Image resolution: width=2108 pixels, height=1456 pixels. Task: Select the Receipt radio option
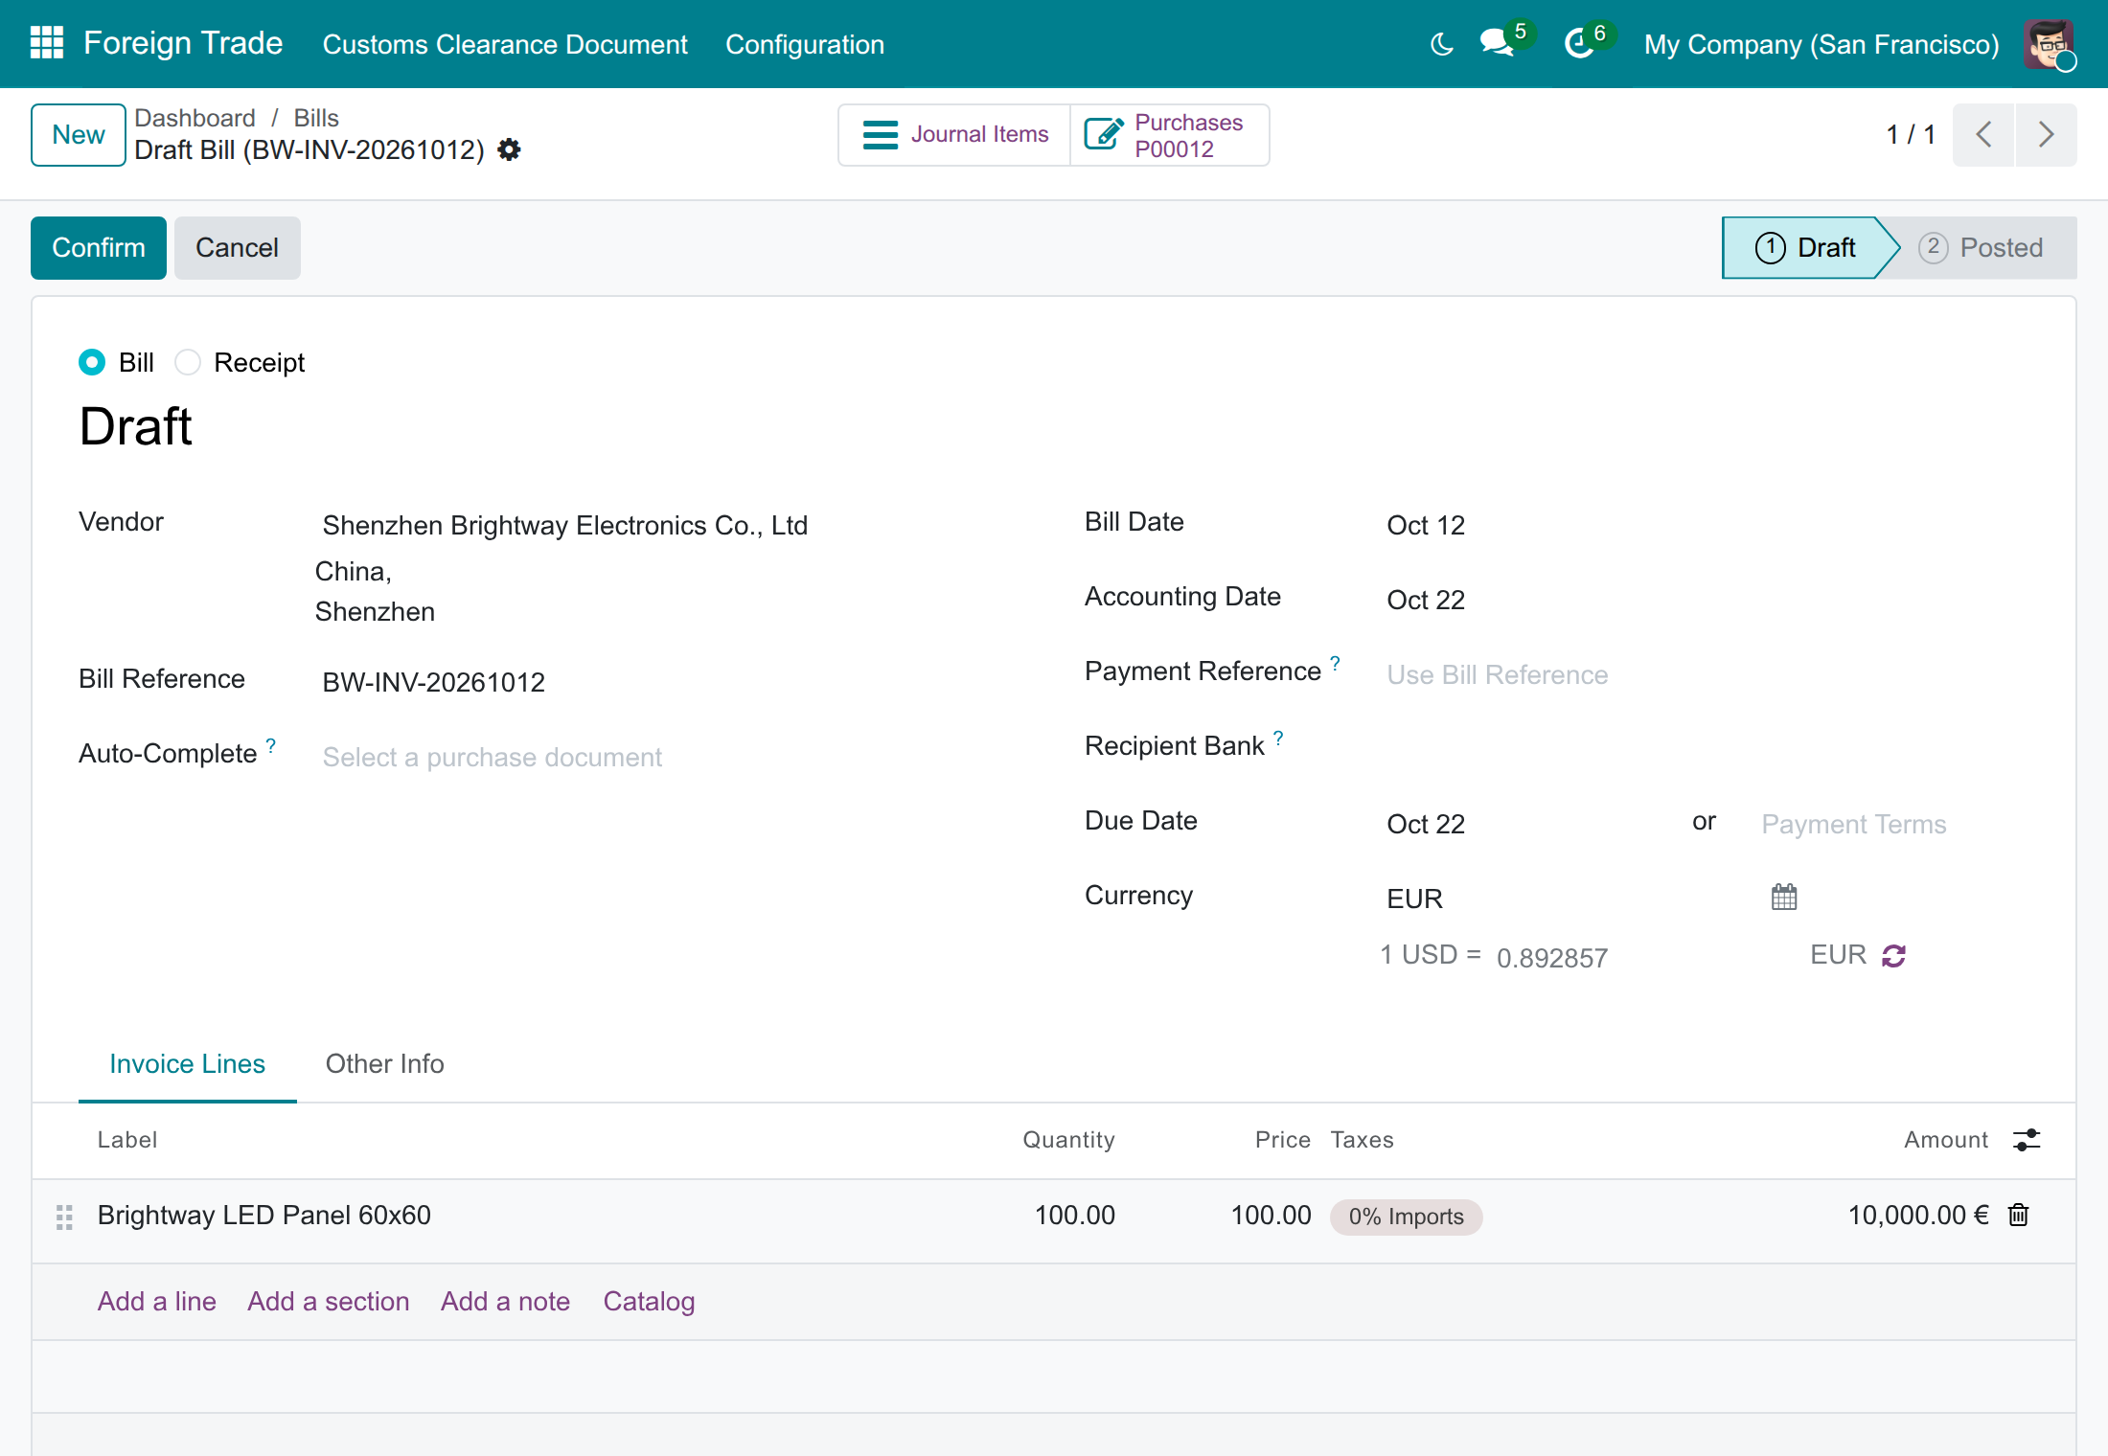tap(188, 362)
